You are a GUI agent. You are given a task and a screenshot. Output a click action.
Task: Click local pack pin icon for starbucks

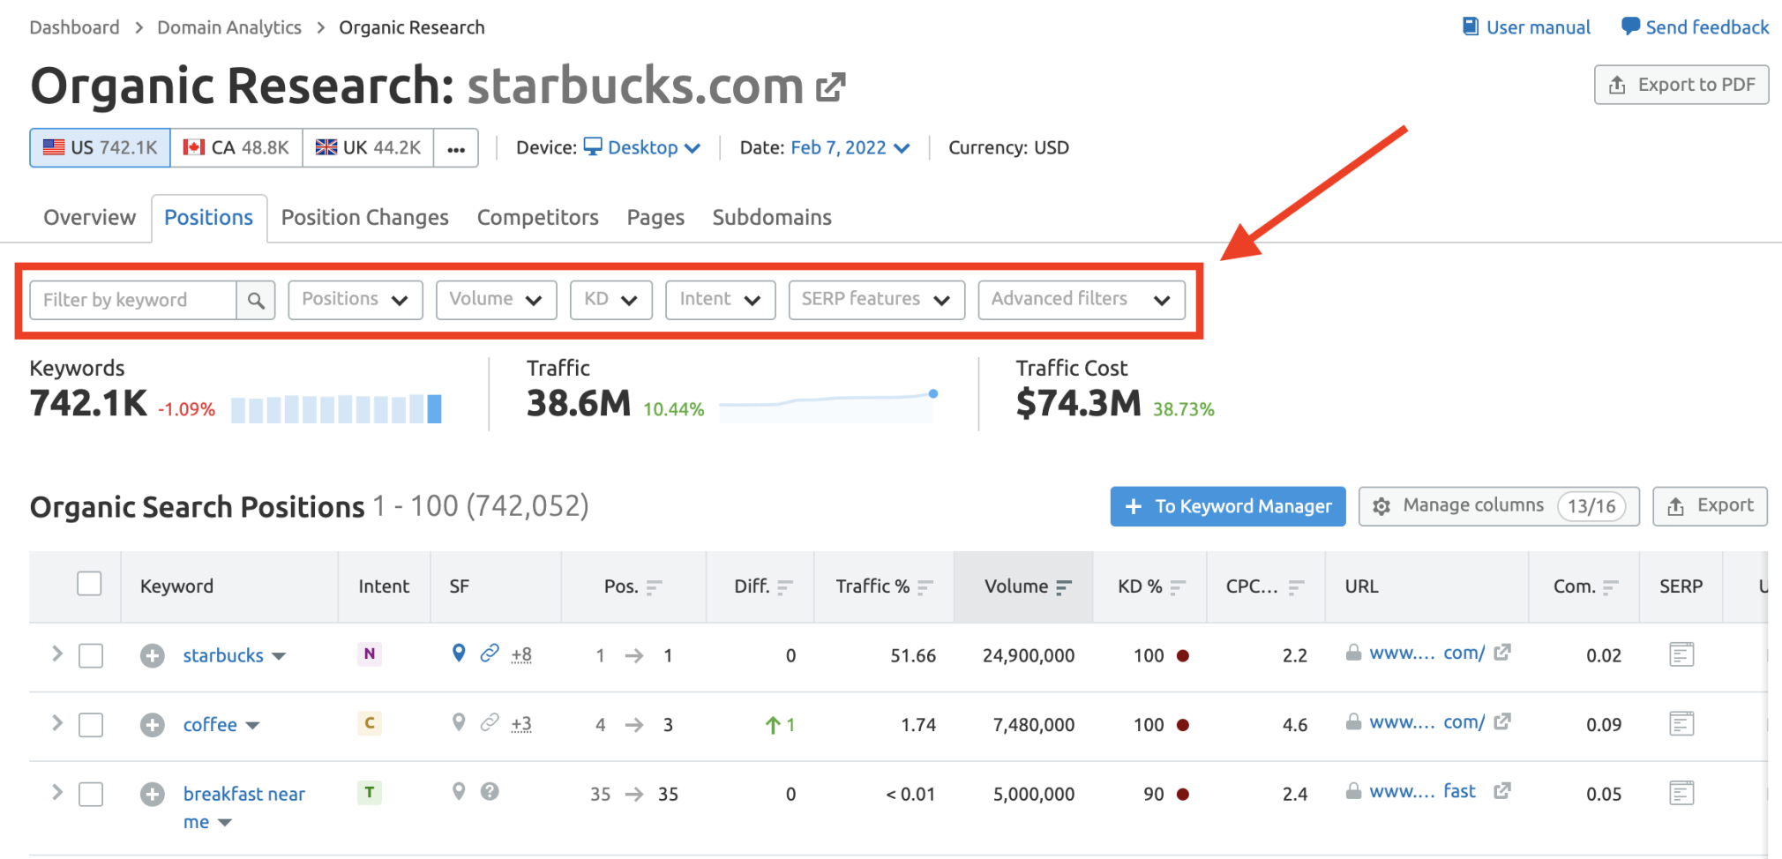[x=459, y=653]
